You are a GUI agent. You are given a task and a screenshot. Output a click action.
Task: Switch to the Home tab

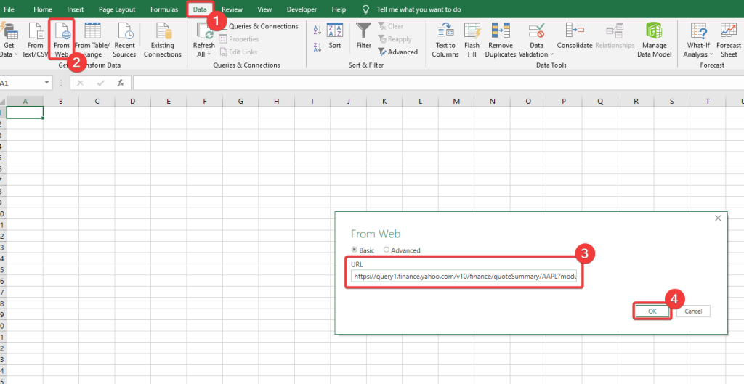(x=43, y=9)
